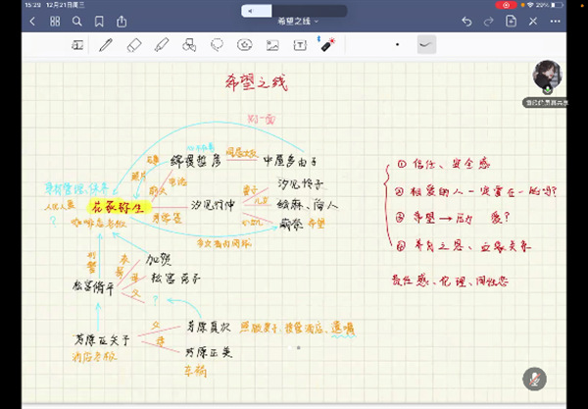
Task: Open the page thumbnails grid view
Action: coord(56,21)
